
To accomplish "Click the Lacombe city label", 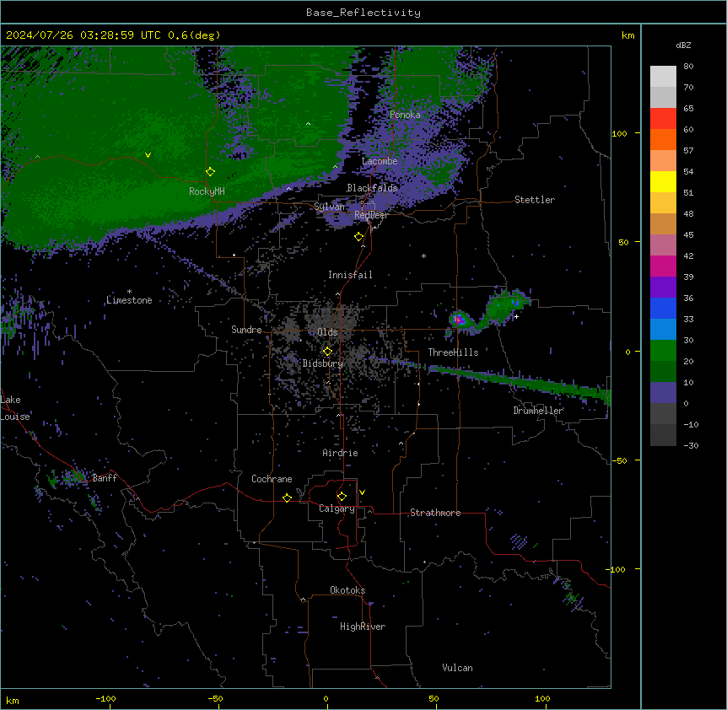I will coord(380,161).
